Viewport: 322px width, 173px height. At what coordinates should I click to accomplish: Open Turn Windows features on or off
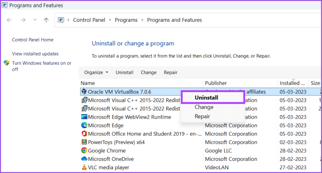(x=42, y=66)
